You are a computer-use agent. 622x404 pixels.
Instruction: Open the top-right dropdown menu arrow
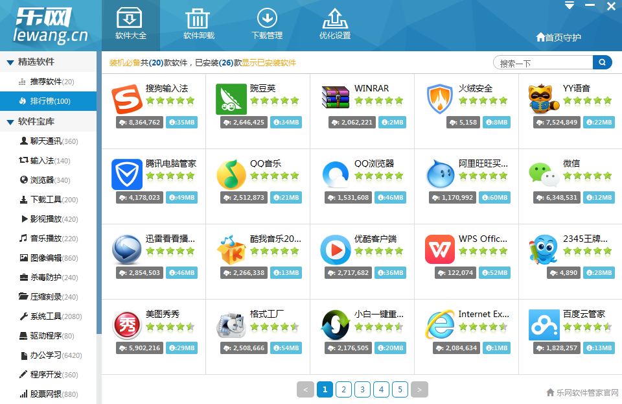tap(570, 6)
